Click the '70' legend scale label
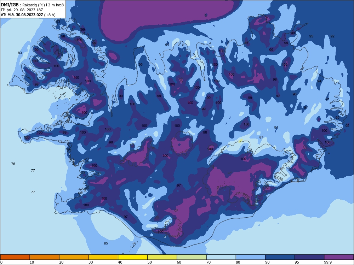This screenshot has height=265, width=354. [x=209, y=262]
